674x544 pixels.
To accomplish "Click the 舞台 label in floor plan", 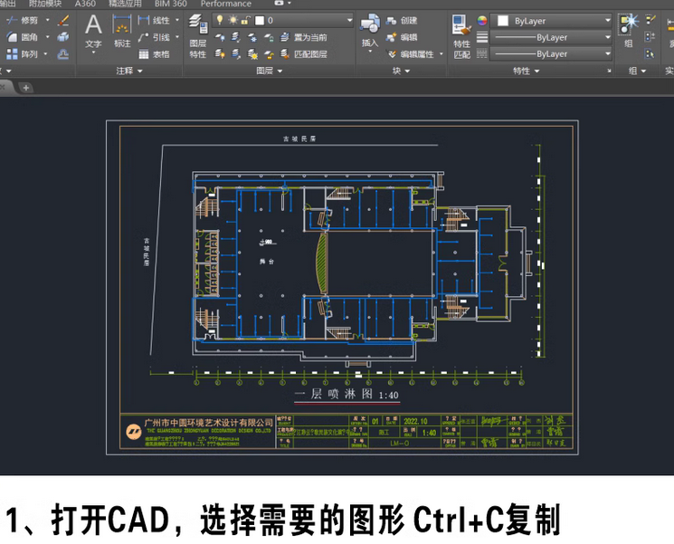I will coord(267,262).
